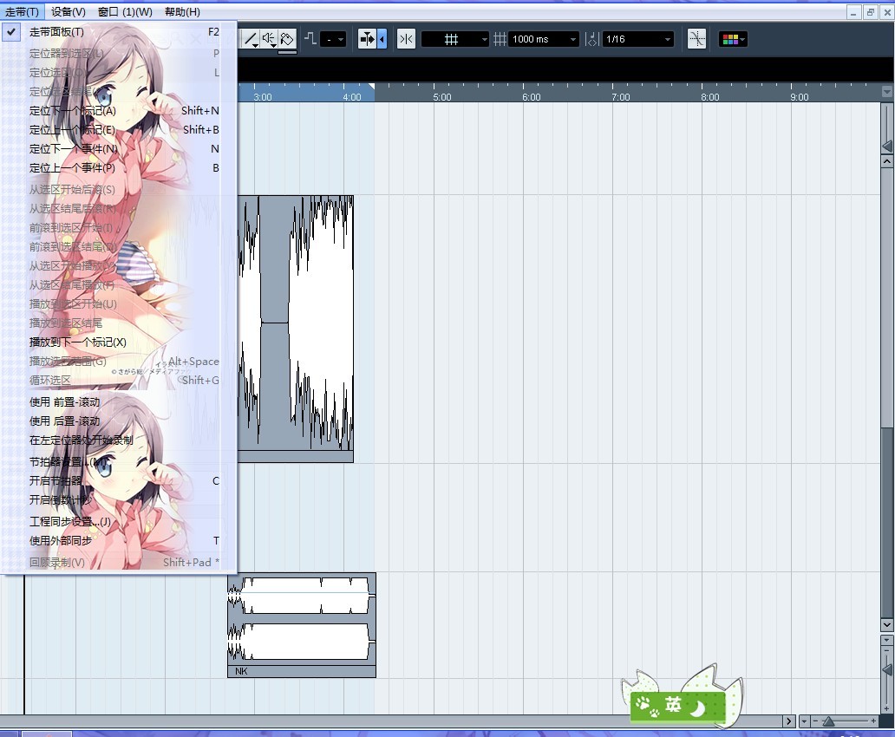
Task: Open the dash nudge value dropdown
Action: pos(333,39)
